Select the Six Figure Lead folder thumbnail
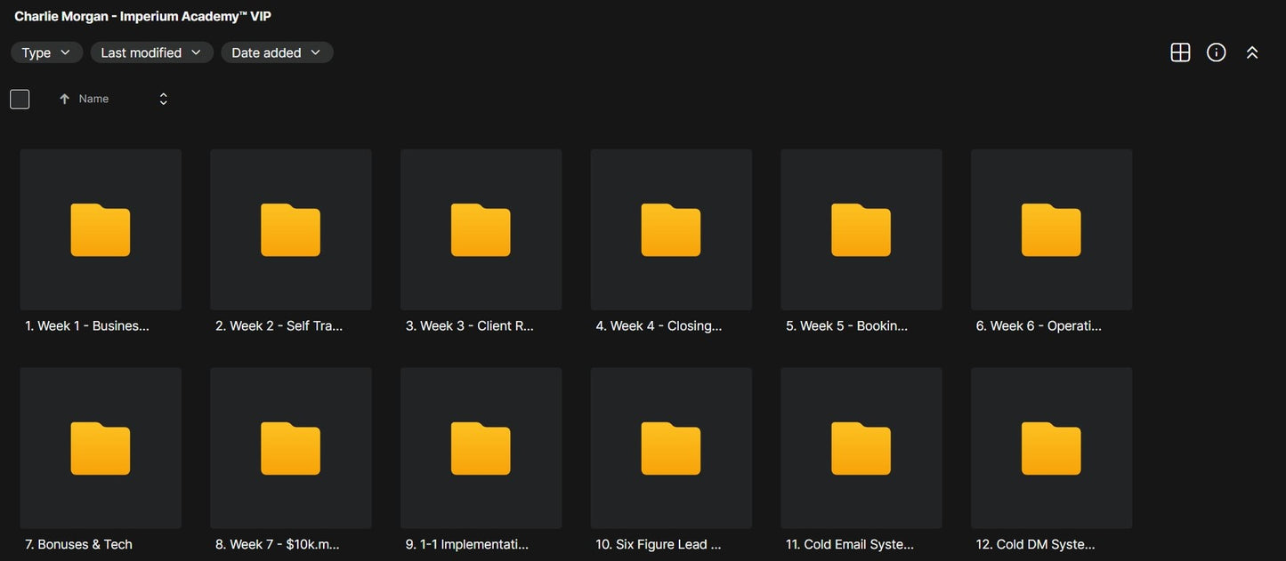Viewport: 1286px width, 561px height. pyautogui.click(x=671, y=448)
